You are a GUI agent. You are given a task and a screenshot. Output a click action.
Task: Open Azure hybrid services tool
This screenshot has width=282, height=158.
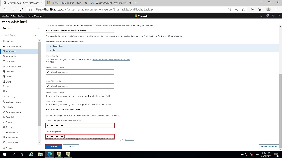[14, 47]
